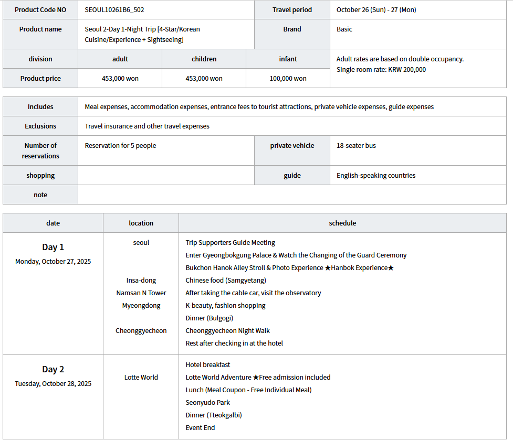This screenshot has height=441, width=513.
Task: Click the Namsan N Tower location
Action: point(141,293)
